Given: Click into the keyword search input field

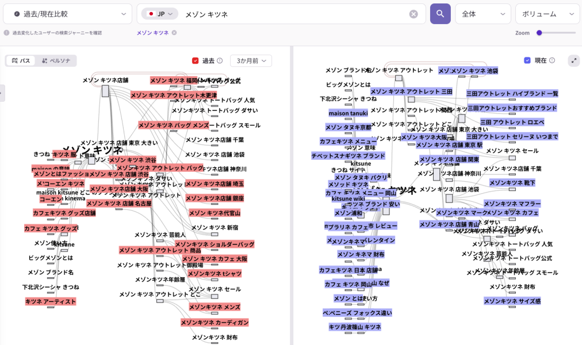Looking at the screenshot, I should click(293, 14).
